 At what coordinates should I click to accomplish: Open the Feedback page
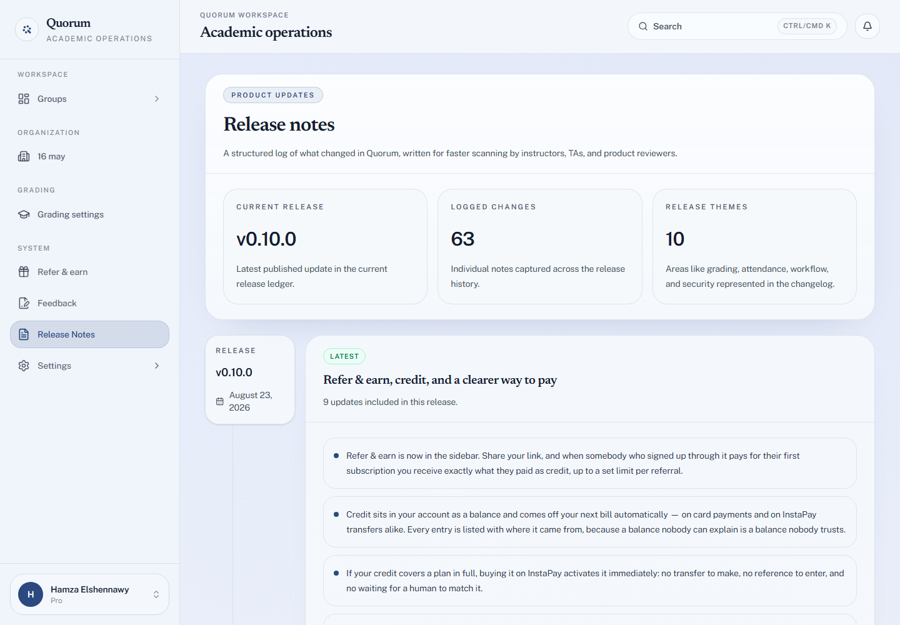pyautogui.click(x=89, y=303)
